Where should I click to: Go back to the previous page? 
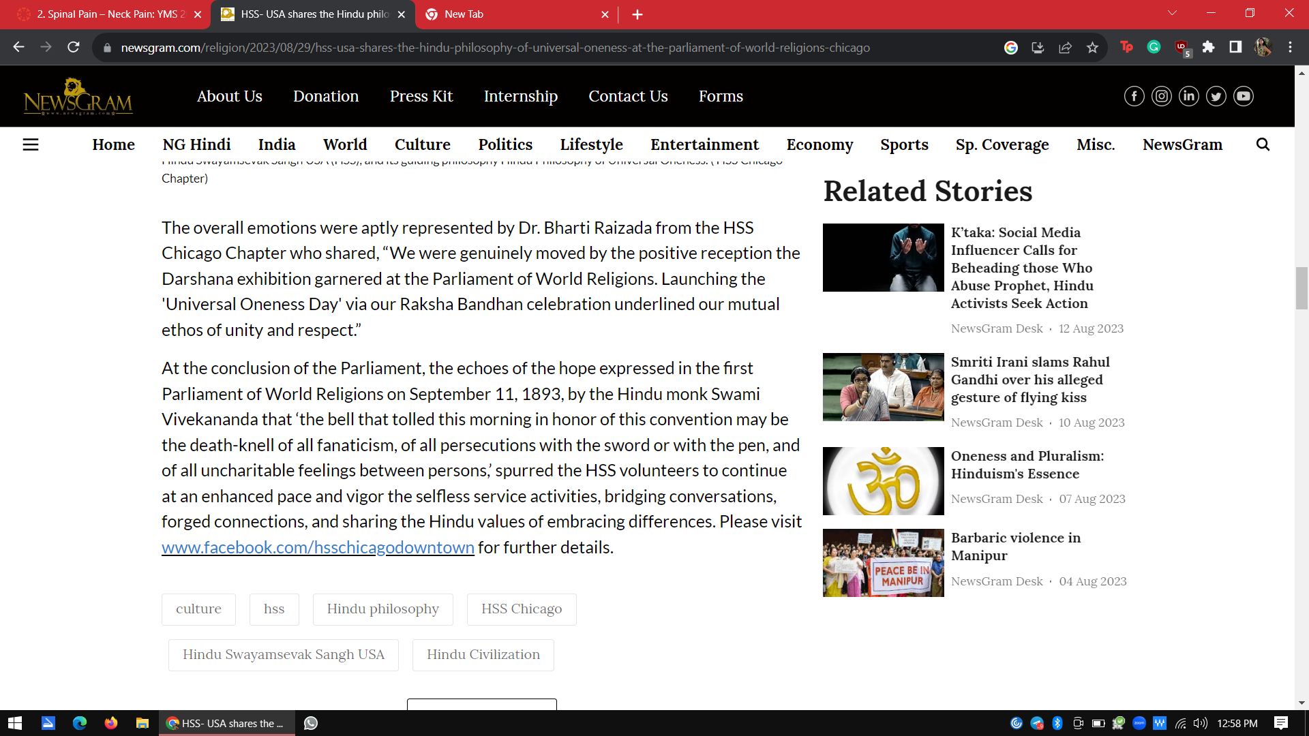coord(18,47)
